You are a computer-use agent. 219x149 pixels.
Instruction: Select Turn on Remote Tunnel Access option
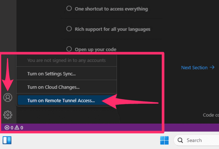click(x=61, y=100)
